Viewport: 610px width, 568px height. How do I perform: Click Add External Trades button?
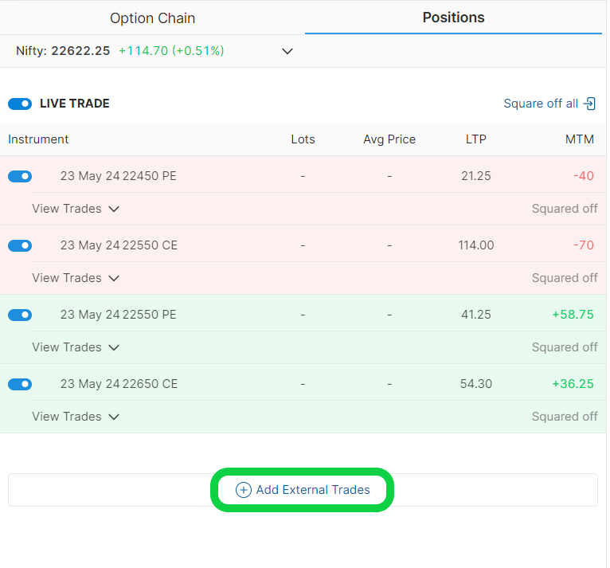(x=303, y=490)
